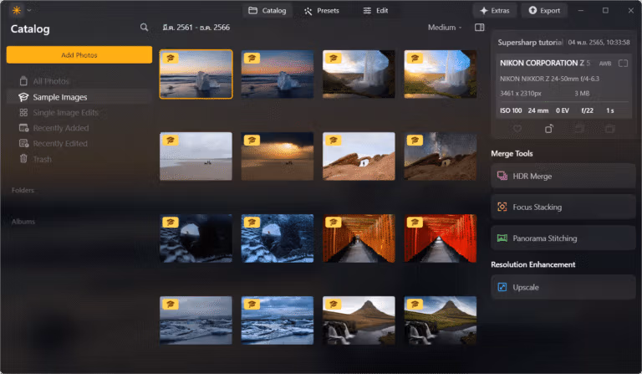Click the Supersharp tutorial file name
Viewport: 642px width, 374px height.
pos(530,42)
